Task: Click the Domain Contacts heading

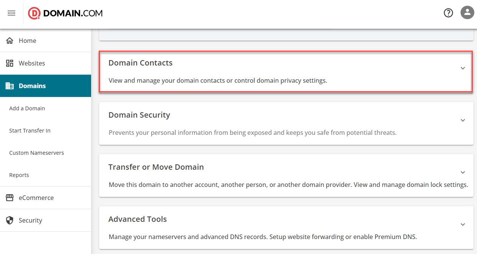Action: 140,63
